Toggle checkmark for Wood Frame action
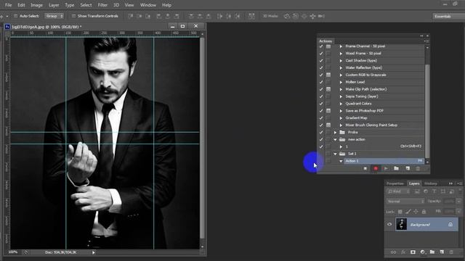This screenshot has width=465, height=261. pyautogui.click(x=321, y=53)
